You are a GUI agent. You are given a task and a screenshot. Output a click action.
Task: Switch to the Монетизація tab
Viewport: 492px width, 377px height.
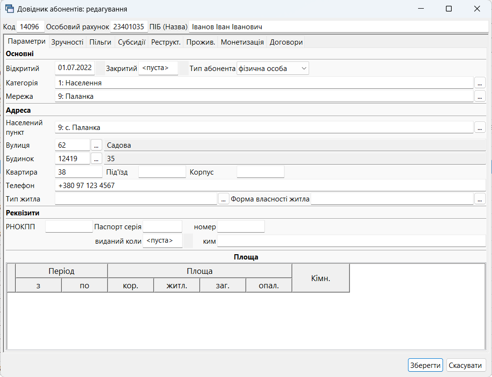coord(242,42)
